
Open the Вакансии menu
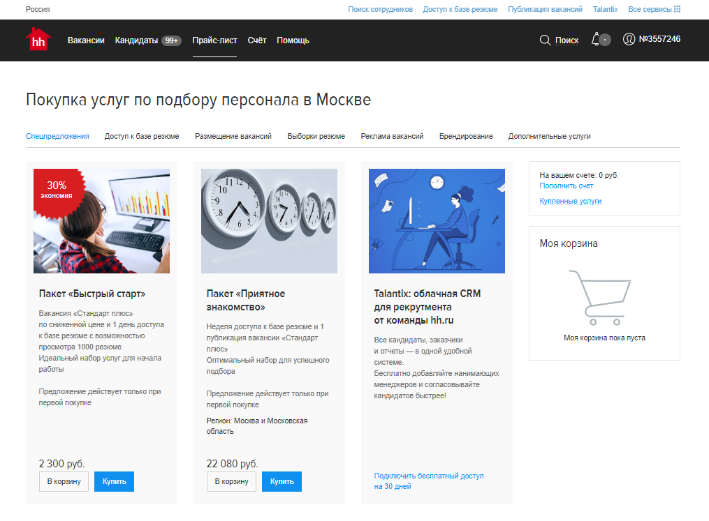tap(86, 40)
